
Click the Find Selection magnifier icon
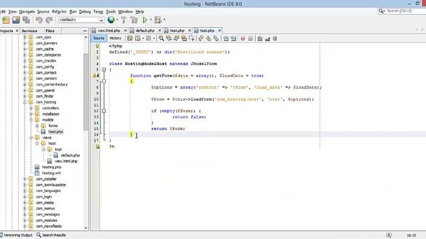(x=161, y=39)
